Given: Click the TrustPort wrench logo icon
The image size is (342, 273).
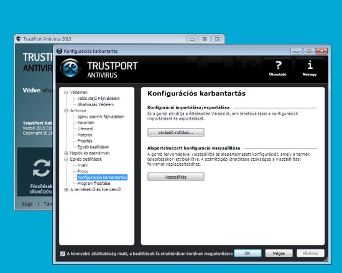Looking at the screenshot, I should pyautogui.click(x=70, y=68).
